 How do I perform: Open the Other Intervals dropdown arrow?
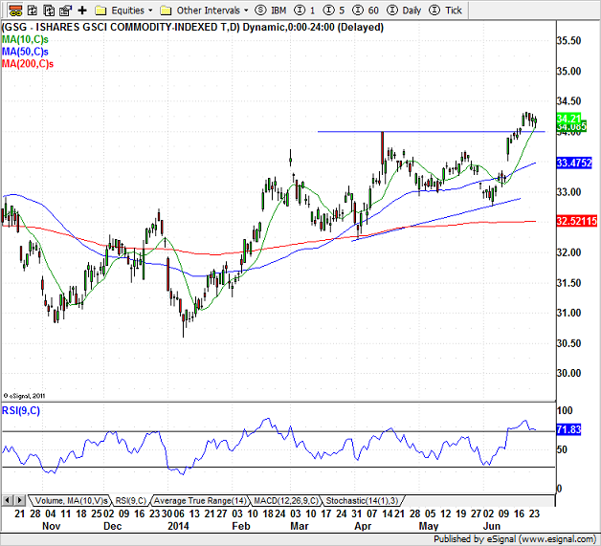coord(246,11)
